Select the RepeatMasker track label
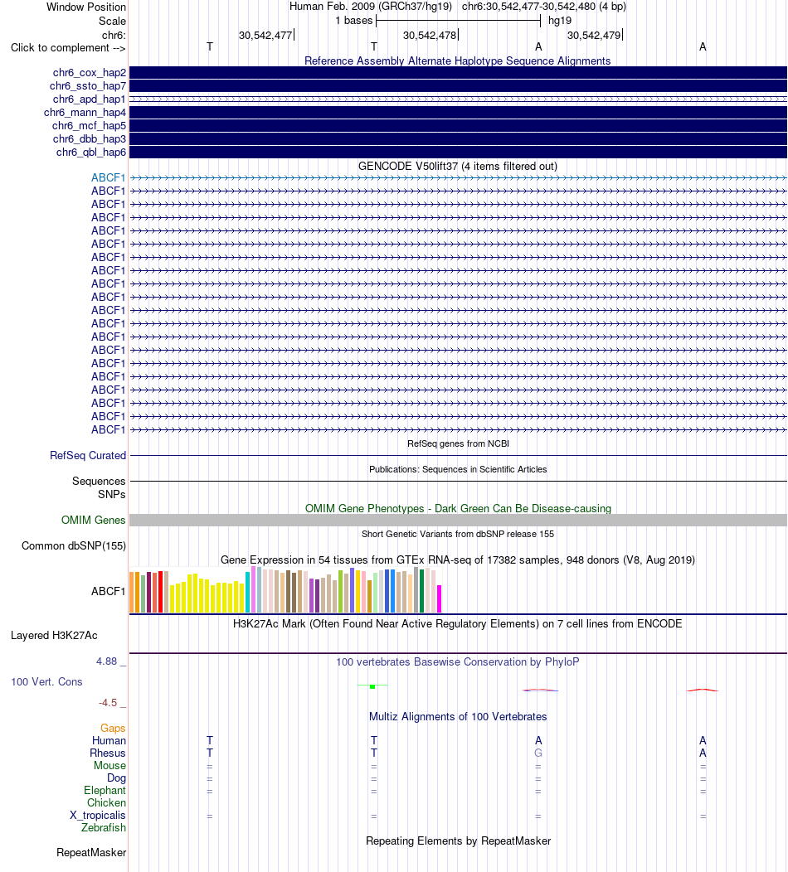 tap(91, 853)
